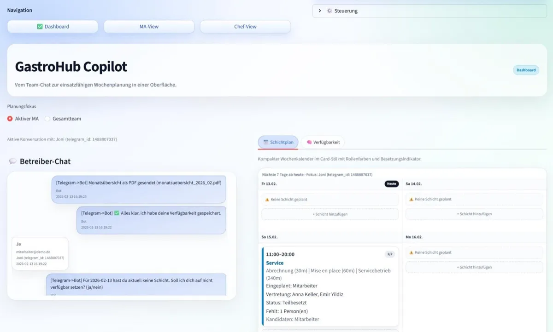
Task: Open the Verfügbarkeit tab
Action: tap(323, 143)
